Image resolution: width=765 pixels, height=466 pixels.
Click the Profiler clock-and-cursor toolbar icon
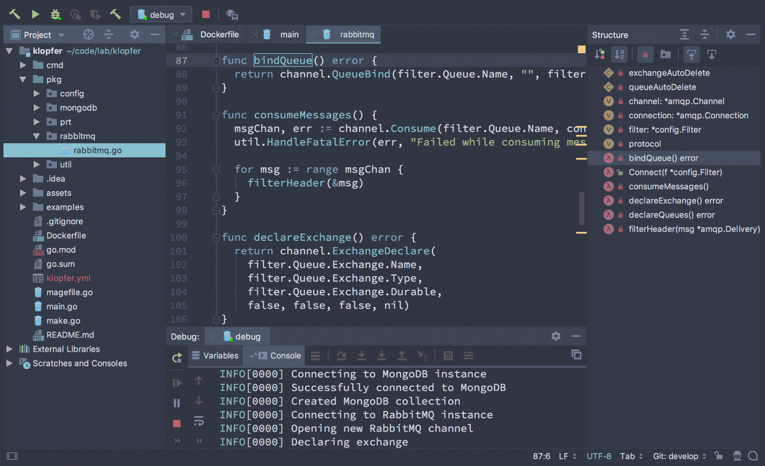[76, 15]
